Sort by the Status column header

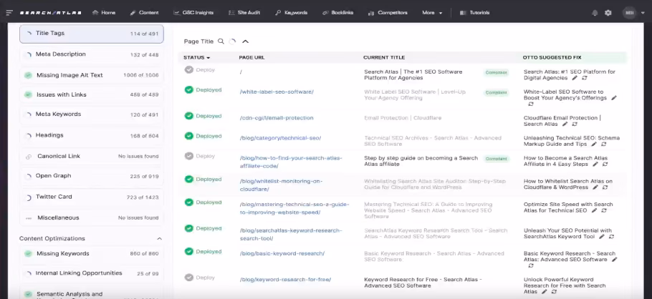(197, 57)
